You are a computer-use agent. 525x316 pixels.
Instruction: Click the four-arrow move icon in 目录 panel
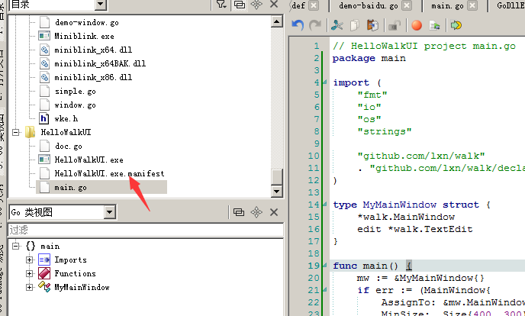point(256,5)
